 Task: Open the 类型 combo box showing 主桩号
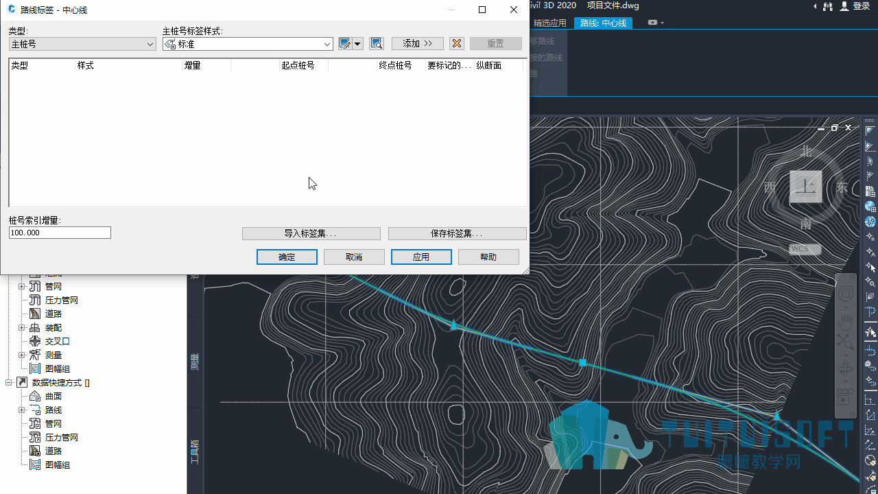pos(83,44)
